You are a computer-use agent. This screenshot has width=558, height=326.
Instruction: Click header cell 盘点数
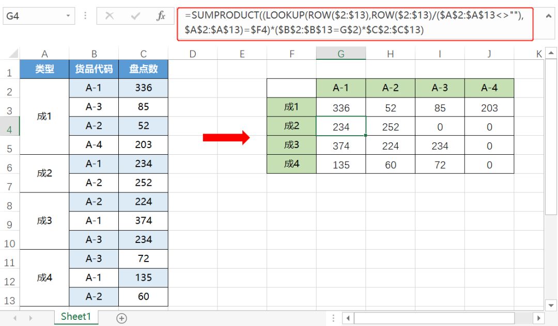tap(144, 69)
